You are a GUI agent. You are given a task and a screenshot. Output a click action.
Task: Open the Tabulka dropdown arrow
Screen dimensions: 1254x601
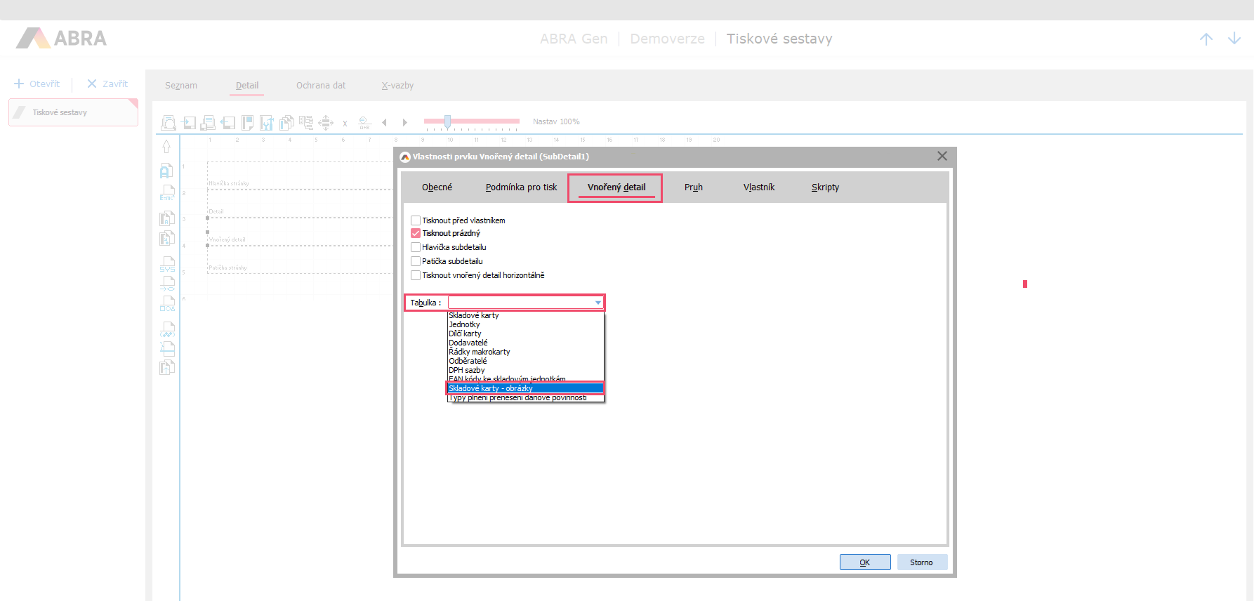coord(598,303)
